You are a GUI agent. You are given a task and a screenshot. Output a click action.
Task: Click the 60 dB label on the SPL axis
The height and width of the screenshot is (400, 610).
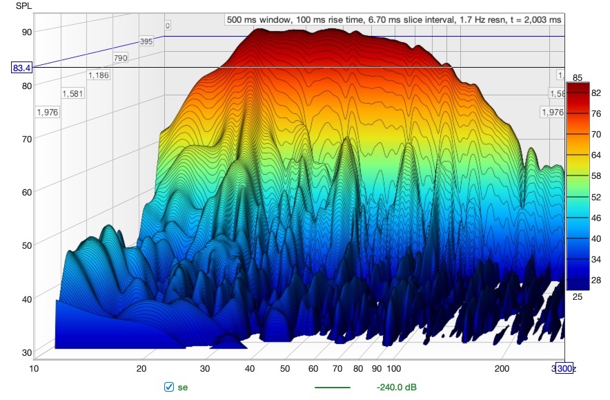click(x=27, y=192)
